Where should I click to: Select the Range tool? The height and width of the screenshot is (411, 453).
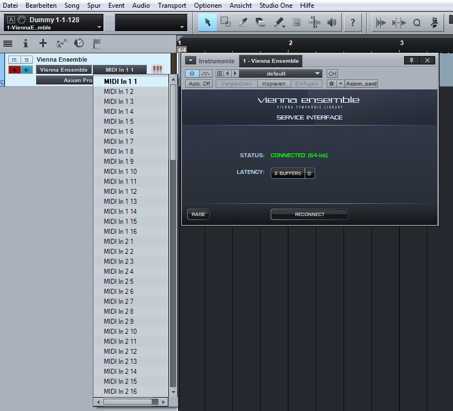coord(225,22)
